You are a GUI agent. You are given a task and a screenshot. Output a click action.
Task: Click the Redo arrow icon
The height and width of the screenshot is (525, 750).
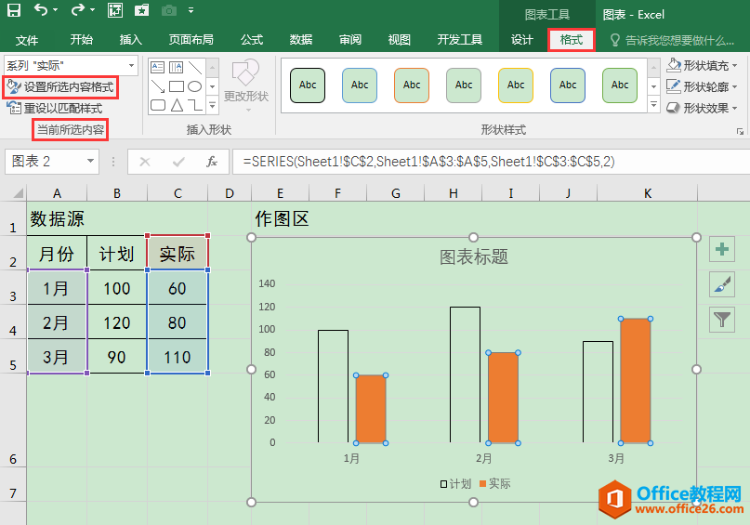point(77,10)
